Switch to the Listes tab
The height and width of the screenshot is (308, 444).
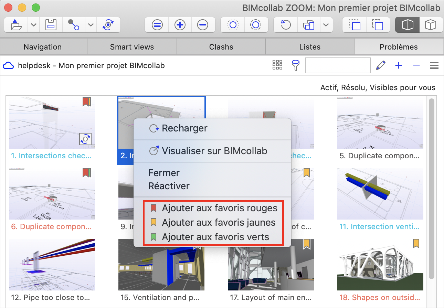[x=310, y=47]
